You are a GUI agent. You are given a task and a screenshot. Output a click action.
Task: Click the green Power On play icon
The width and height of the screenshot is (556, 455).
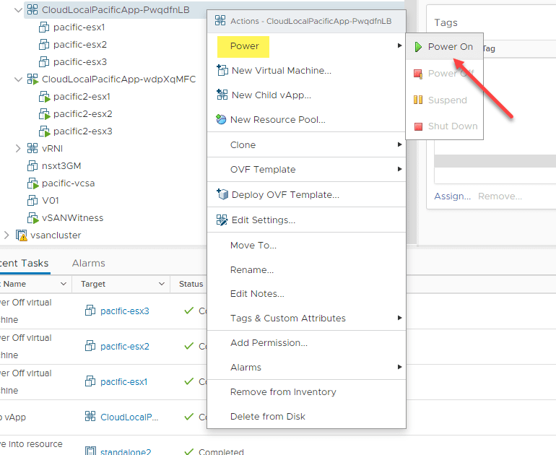(419, 47)
